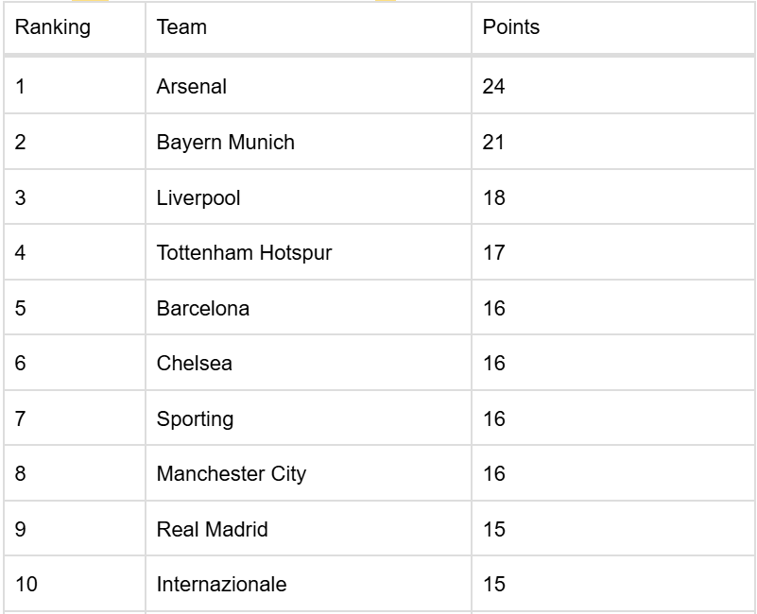Click Tottenham's 17 points cell
Screen dimensions: 757x614
point(494,253)
